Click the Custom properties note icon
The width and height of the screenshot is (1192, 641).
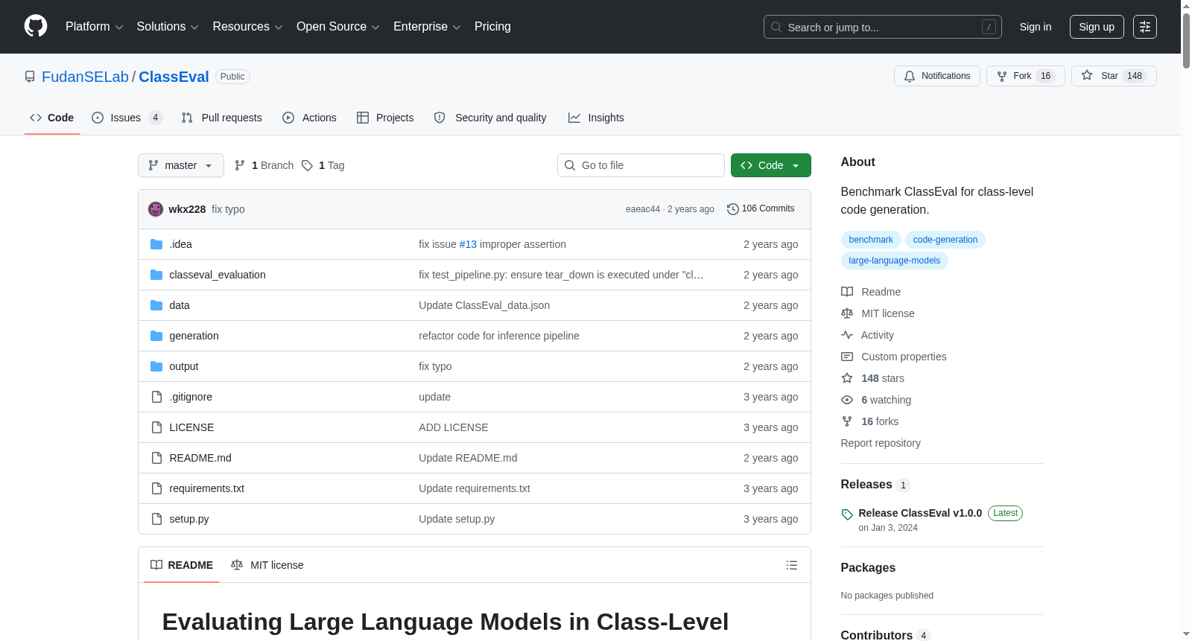tap(847, 357)
